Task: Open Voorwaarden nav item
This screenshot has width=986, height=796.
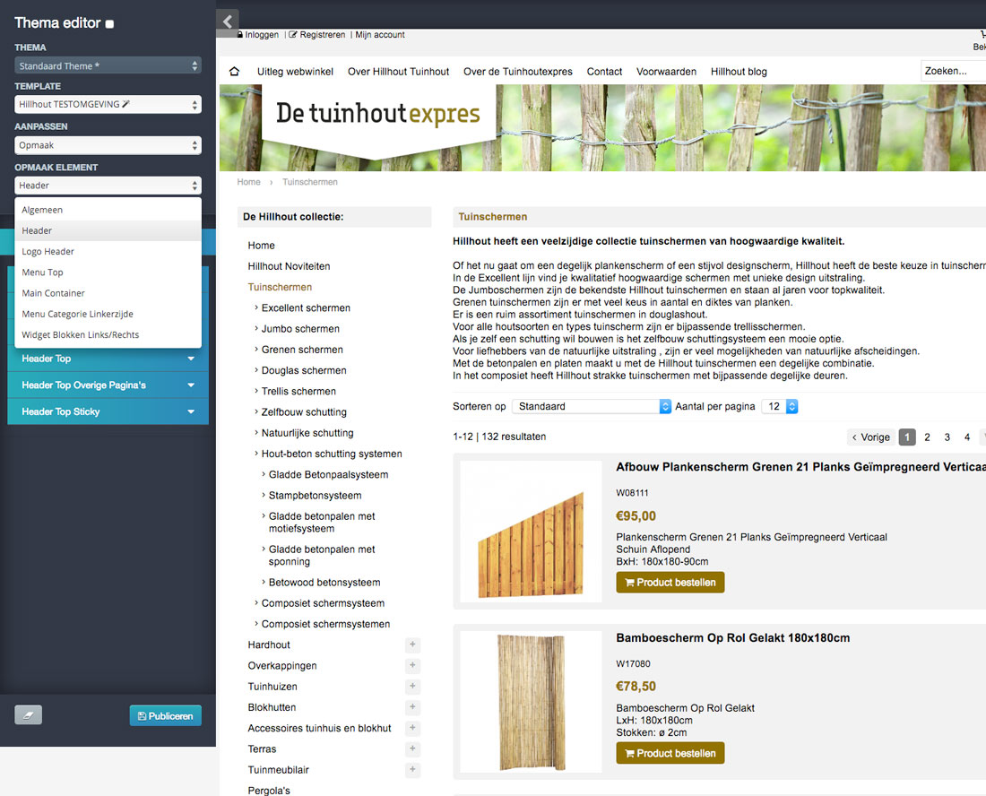Action: click(x=667, y=72)
